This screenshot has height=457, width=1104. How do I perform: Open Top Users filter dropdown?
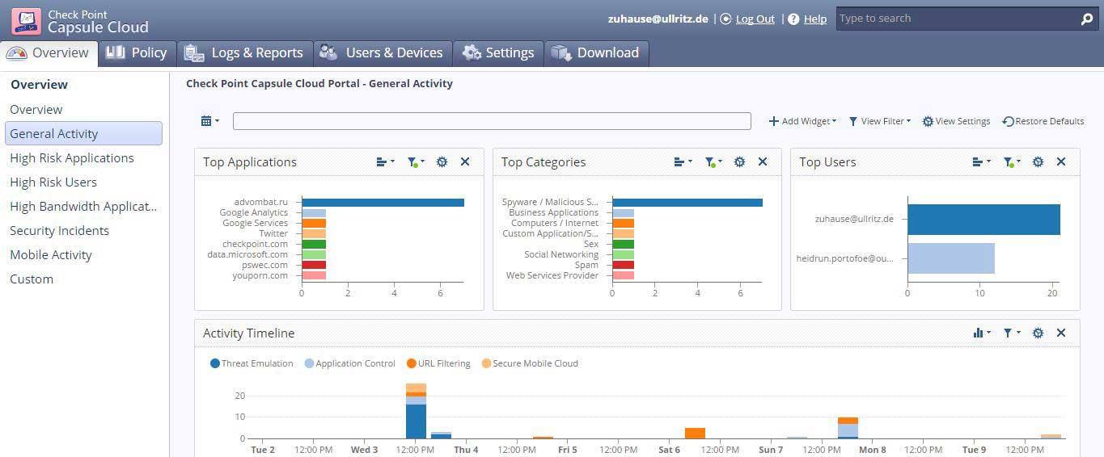pos(1013,162)
